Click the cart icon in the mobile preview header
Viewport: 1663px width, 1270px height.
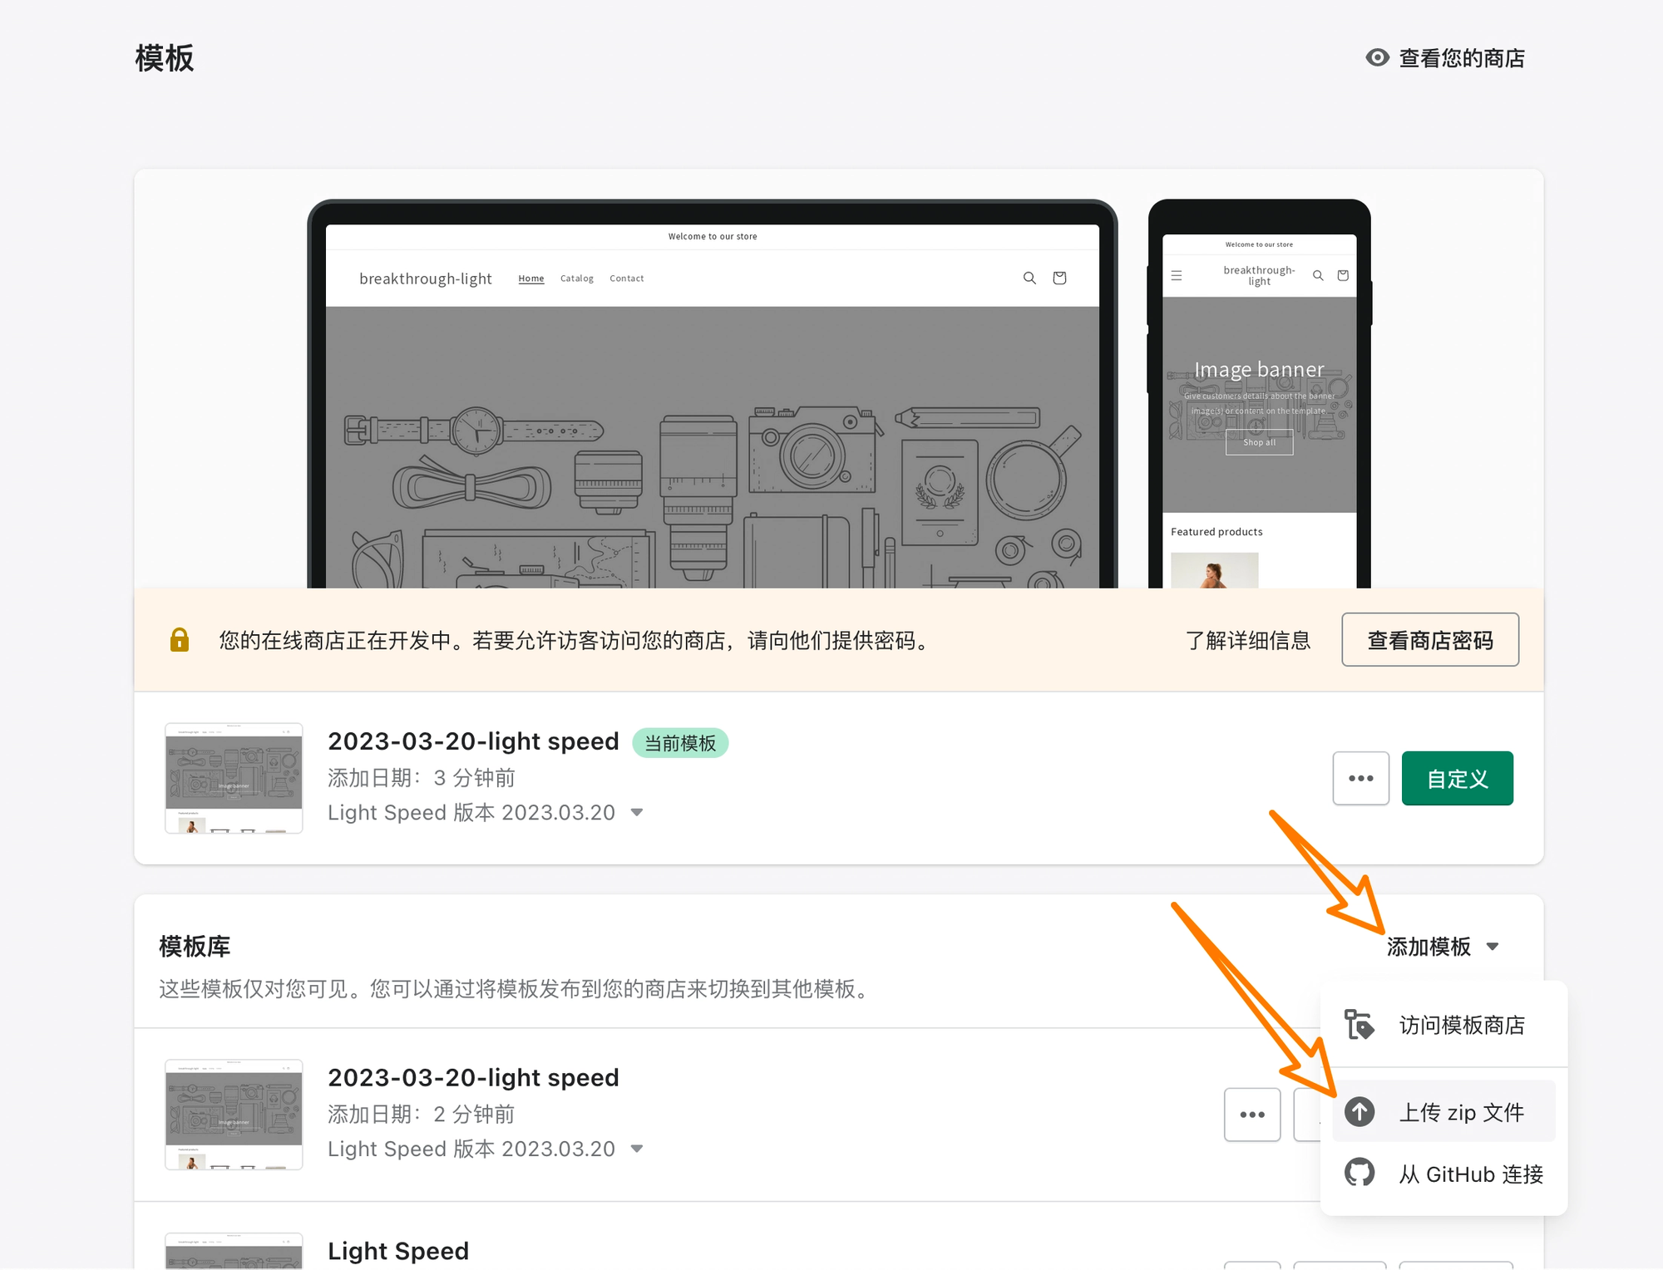click(x=1342, y=275)
